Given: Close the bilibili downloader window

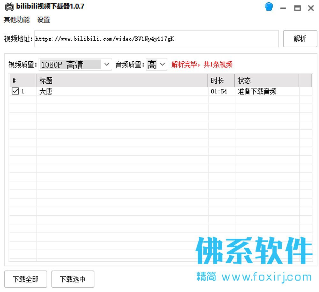Looking at the screenshot, I should 311,8.
